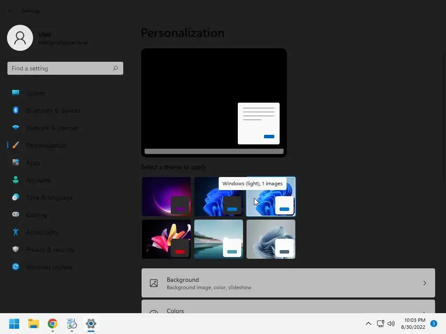
Task: Apply the colorful flower Captured Motion theme
Action: [x=166, y=239]
